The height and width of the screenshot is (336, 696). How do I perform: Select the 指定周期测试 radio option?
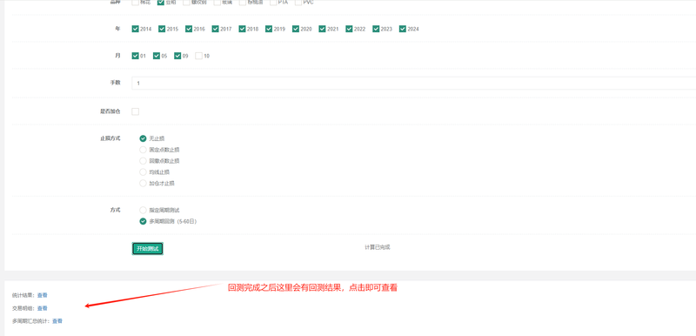143,210
